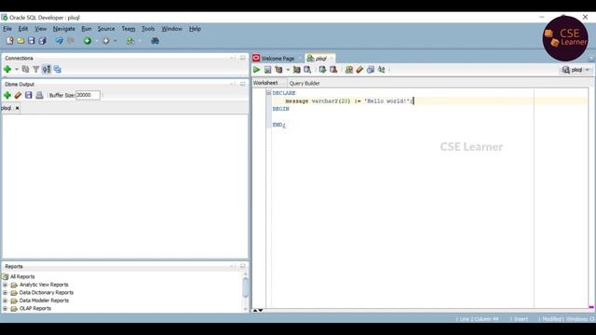Maximize the Reports panel
Viewport: 596px width, 335px height.
(242, 266)
